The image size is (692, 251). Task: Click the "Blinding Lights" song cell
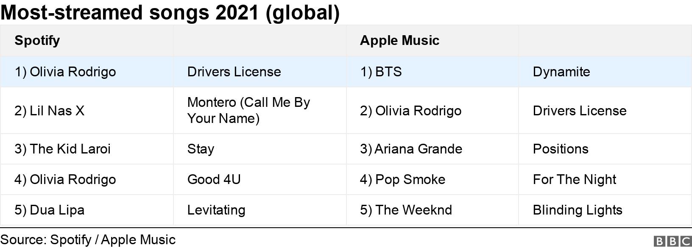578,210
